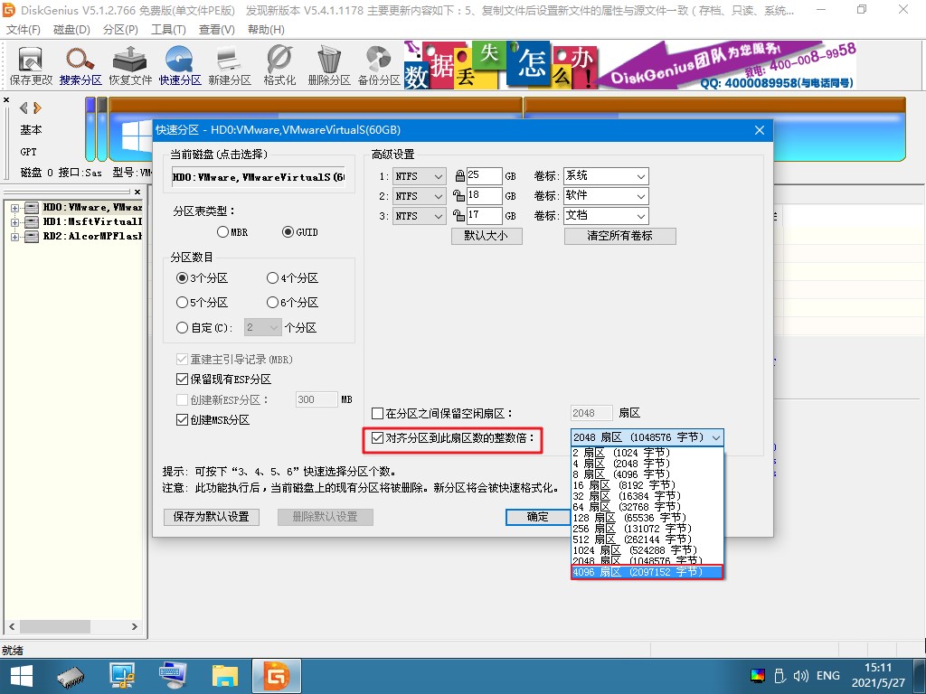Click volume speaker tray icon
The width and height of the screenshot is (926, 694).
pyautogui.click(x=801, y=676)
